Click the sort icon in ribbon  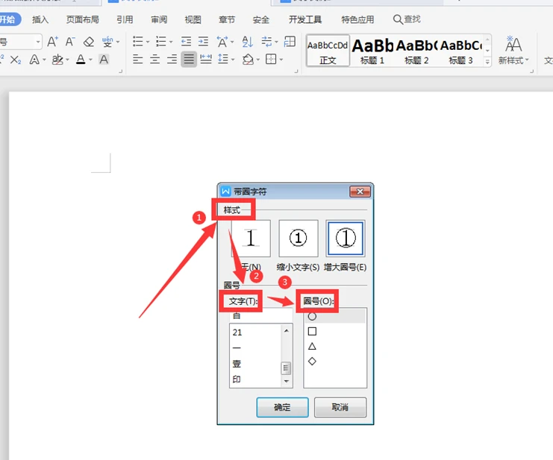pos(247,42)
